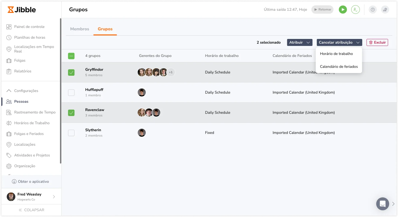
Task: Open Horários de Trabalho icon
Action: point(9,123)
